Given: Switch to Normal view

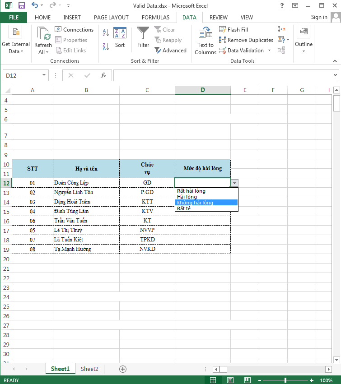Looking at the screenshot, I should 213,380.
